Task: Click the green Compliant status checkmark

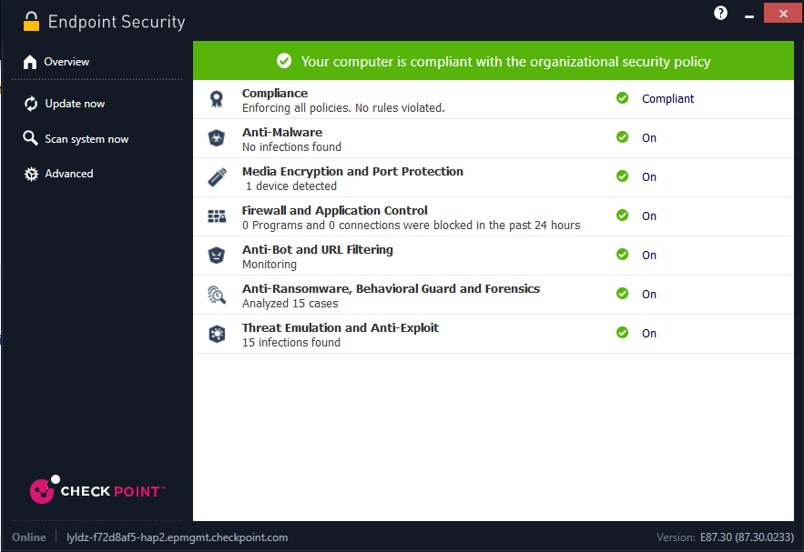Action: click(x=623, y=98)
